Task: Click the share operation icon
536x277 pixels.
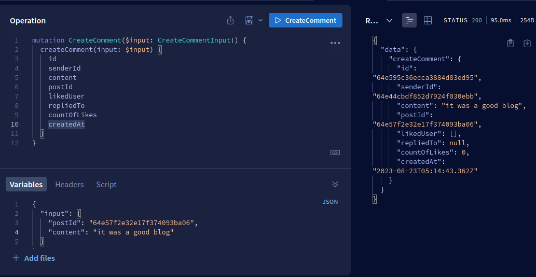Action: tap(230, 21)
